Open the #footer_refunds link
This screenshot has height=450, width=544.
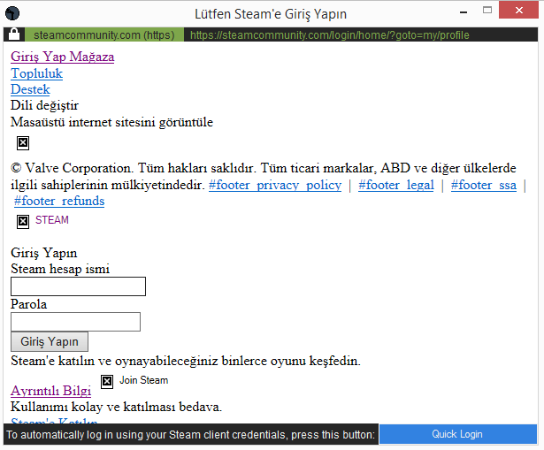tap(59, 201)
